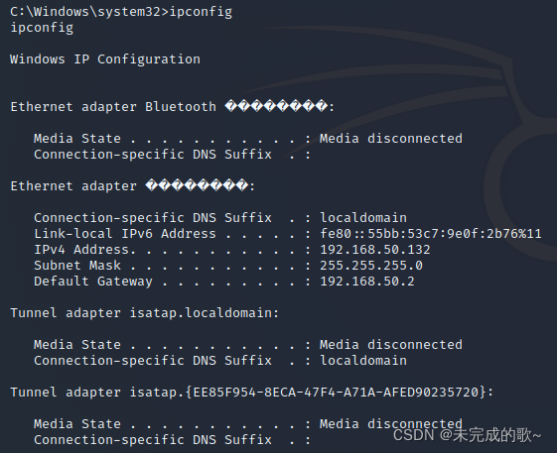Click the Ethernet adapter Bluetooth heading
Image resolution: width=557 pixels, height=453 pixels.
(x=173, y=106)
